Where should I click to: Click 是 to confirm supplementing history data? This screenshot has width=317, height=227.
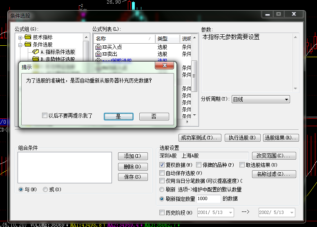tap(118, 116)
